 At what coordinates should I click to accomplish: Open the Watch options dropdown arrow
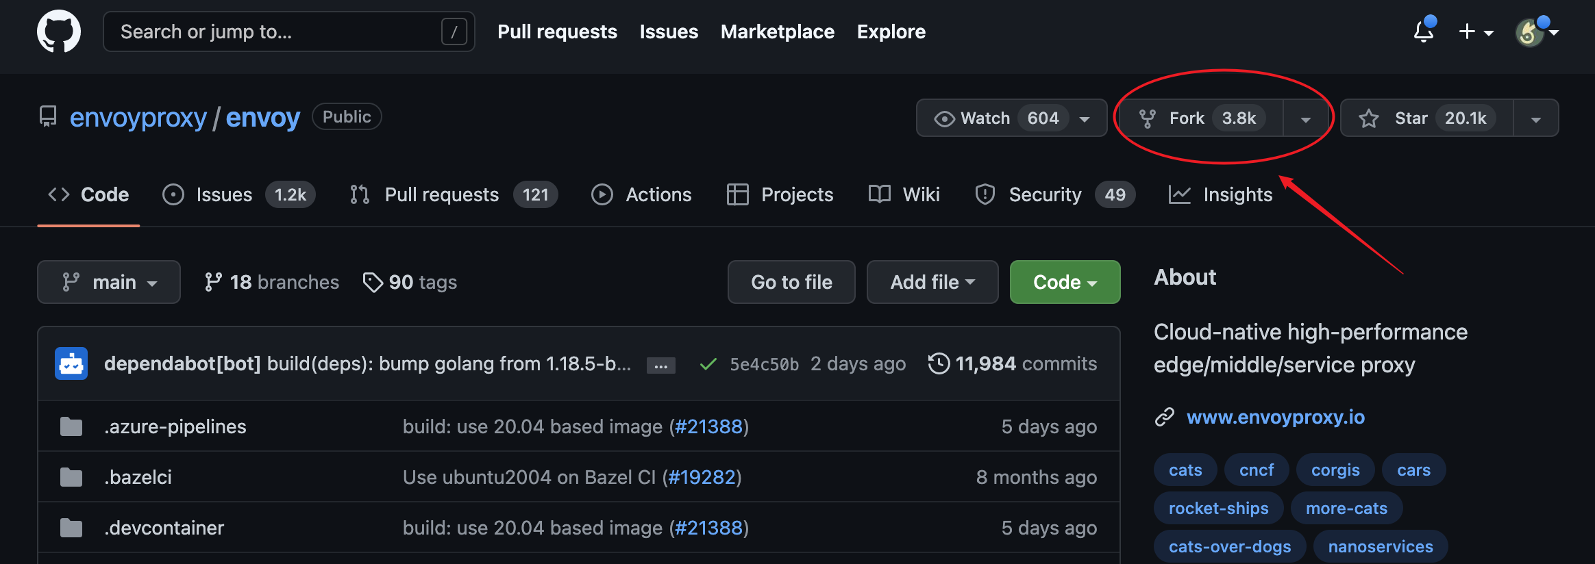pyautogui.click(x=1085, y=119)
